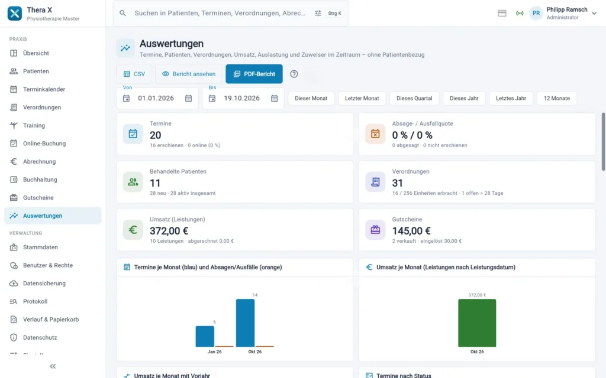The image size is (606, 378).
Task: Open Buchhaltung section
Action: [53, 180]
